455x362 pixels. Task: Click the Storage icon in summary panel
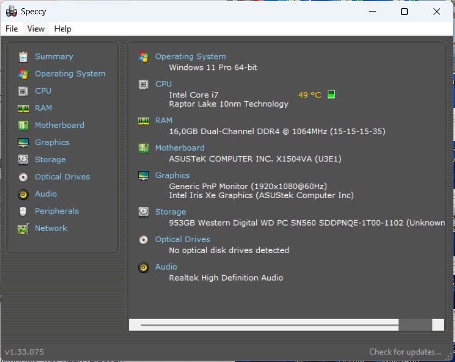(x=144, y=212)
